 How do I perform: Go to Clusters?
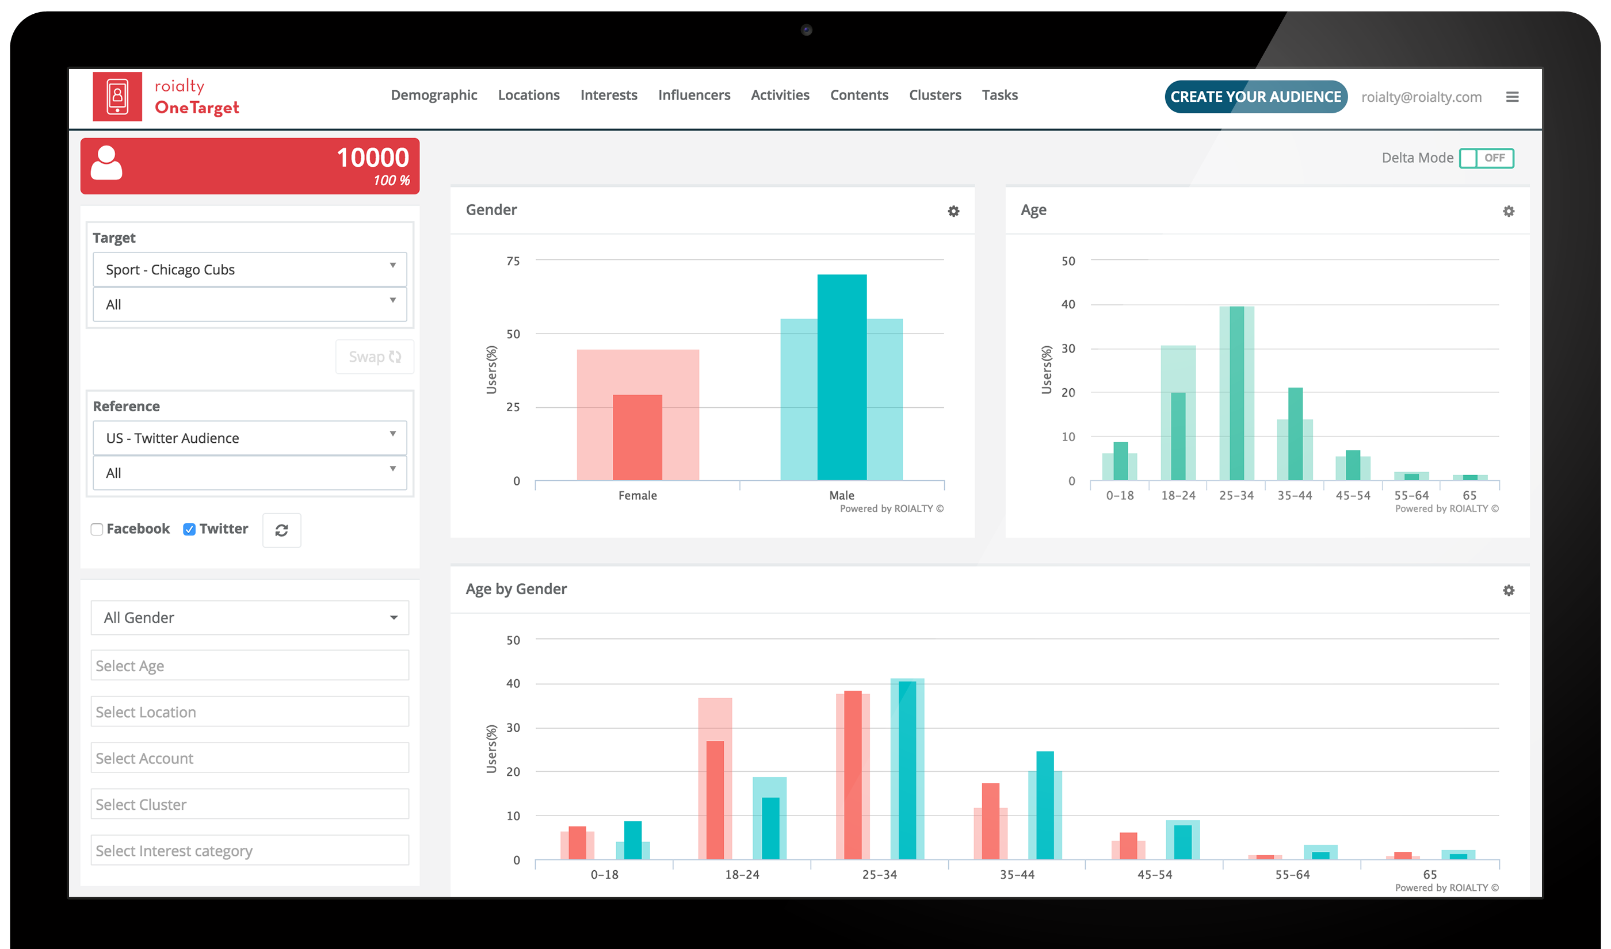click(934, 95)
